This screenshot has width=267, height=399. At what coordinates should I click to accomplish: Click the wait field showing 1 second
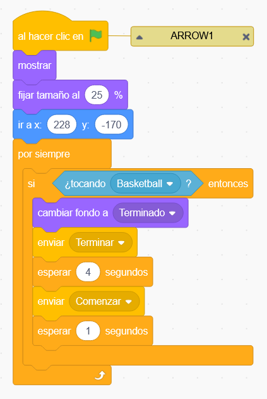tap(88, 331)
